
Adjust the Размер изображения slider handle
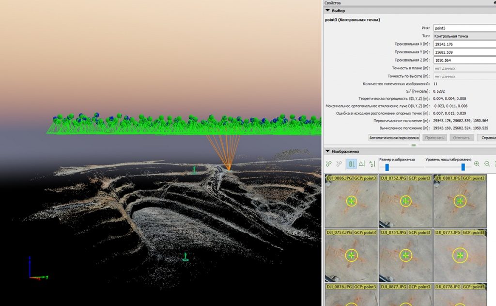point(387,167)
